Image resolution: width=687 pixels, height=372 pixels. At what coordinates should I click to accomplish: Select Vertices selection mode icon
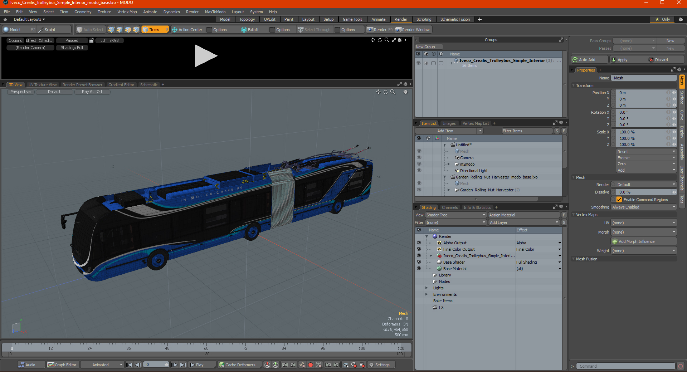(x=111, y=30)
